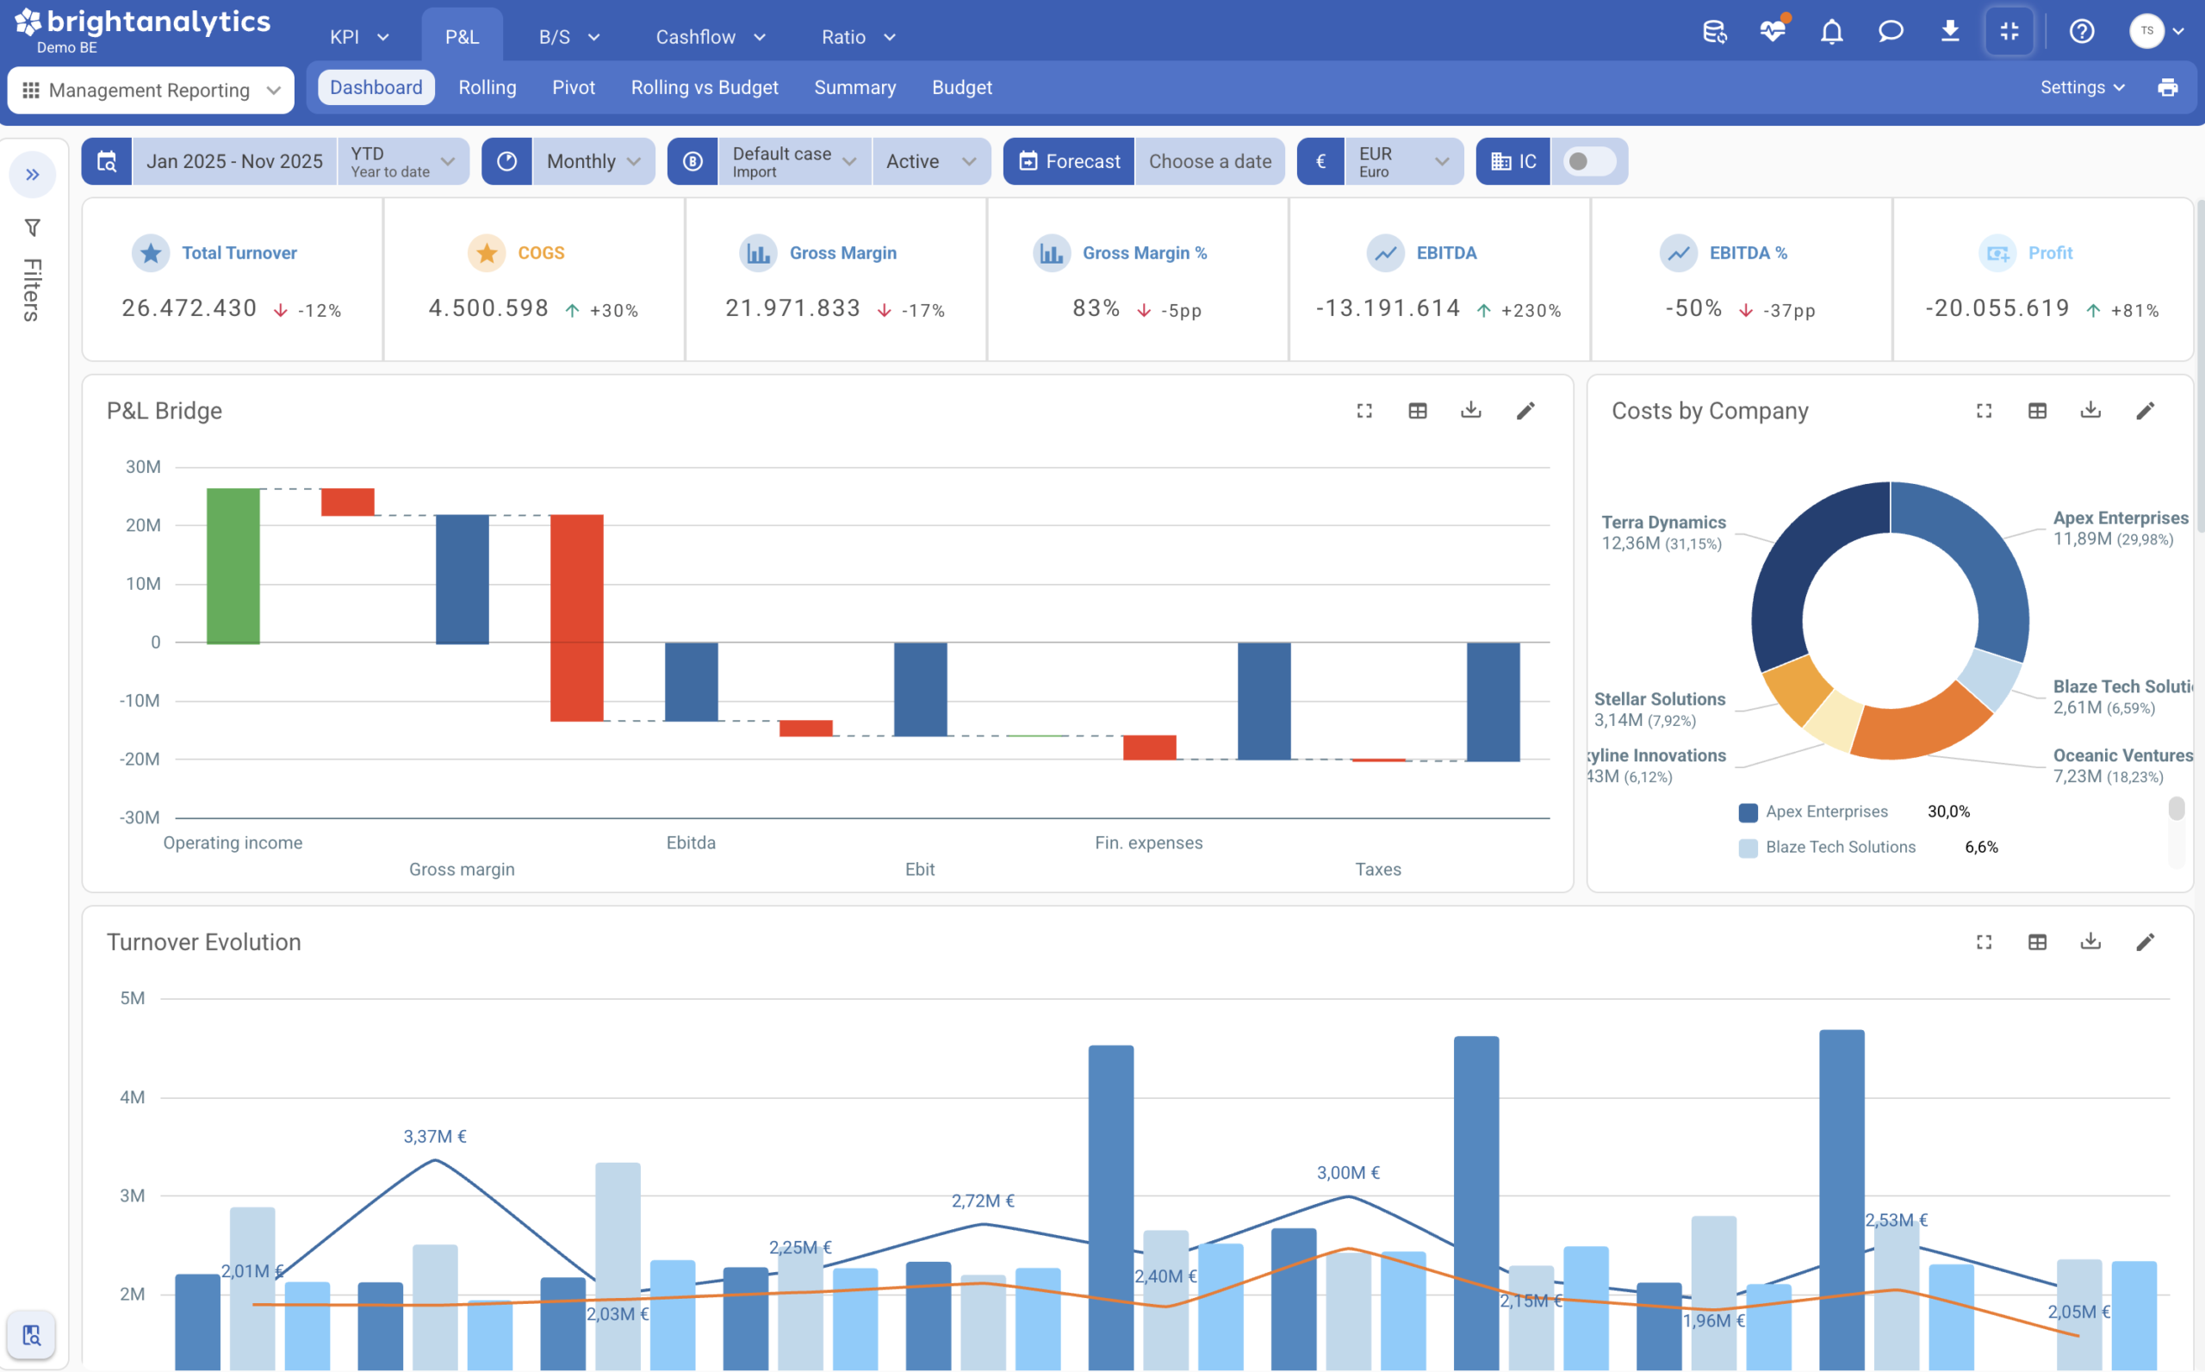Viewport: 2205px width, 1372px height.
Task: Click the IC button label
Action: coord(1513,162)
